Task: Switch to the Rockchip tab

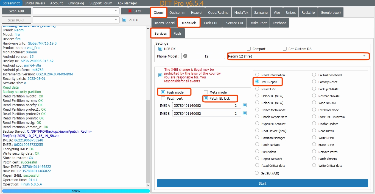Action: [308, 12]
